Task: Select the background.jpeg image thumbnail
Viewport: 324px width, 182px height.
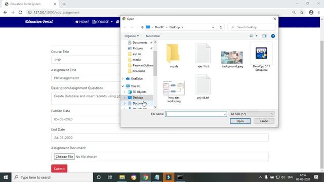Action: pyautogui.click(x=232, y=57)
